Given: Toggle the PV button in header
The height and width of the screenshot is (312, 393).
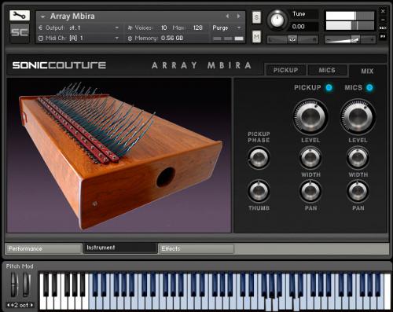Looking at the screenshot, I should tap(383, 36).
